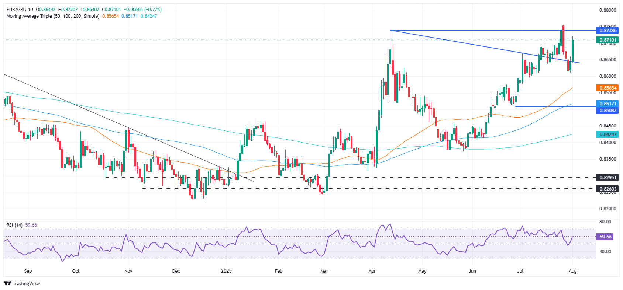Viewport: 623px width, 290px height.
Task: Click the dark 0.82603 dashed line label
Action: 607,189
